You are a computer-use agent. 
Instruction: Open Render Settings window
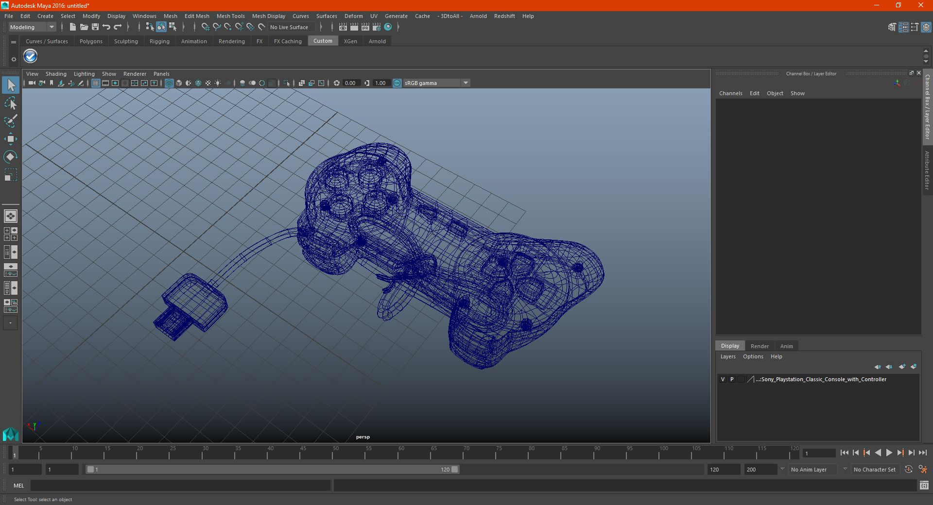[x=377, y=27]
